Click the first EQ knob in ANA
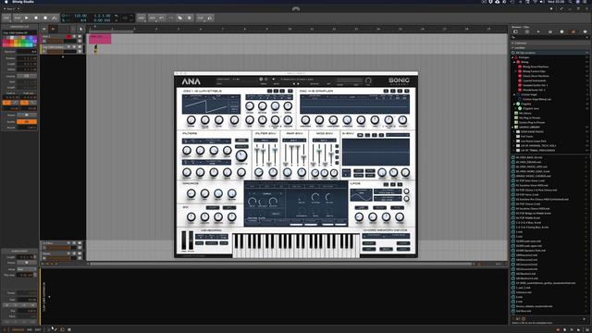This screenshot has width=592, height=333. (191, 216)
